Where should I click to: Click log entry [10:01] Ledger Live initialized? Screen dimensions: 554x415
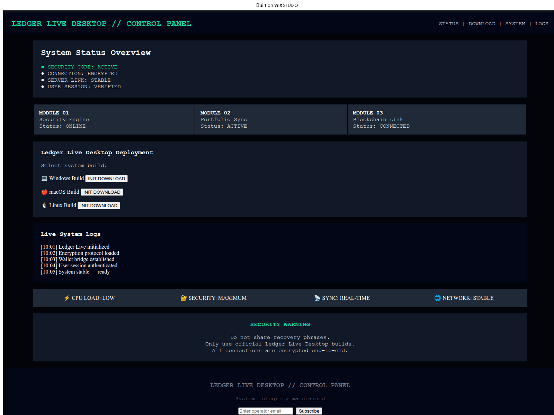[75, 247]
